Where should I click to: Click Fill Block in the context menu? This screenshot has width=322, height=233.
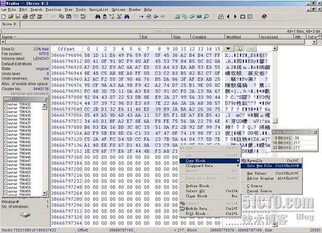(x=209, y=214)
